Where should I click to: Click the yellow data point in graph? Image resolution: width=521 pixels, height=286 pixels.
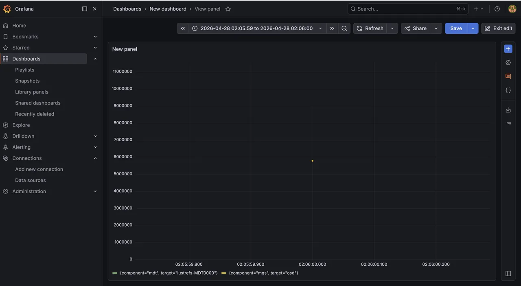pyautogui.click(x=313, y=161)
